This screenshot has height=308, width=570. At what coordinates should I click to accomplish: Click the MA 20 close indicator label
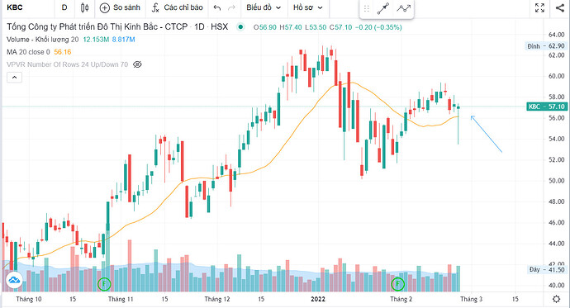pos(28,52)
